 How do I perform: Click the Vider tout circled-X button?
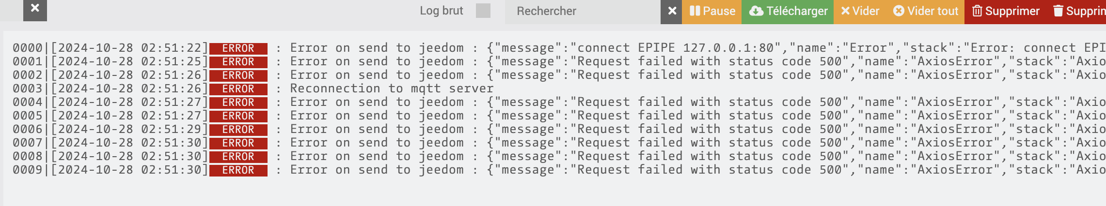(x=925, y=11)
